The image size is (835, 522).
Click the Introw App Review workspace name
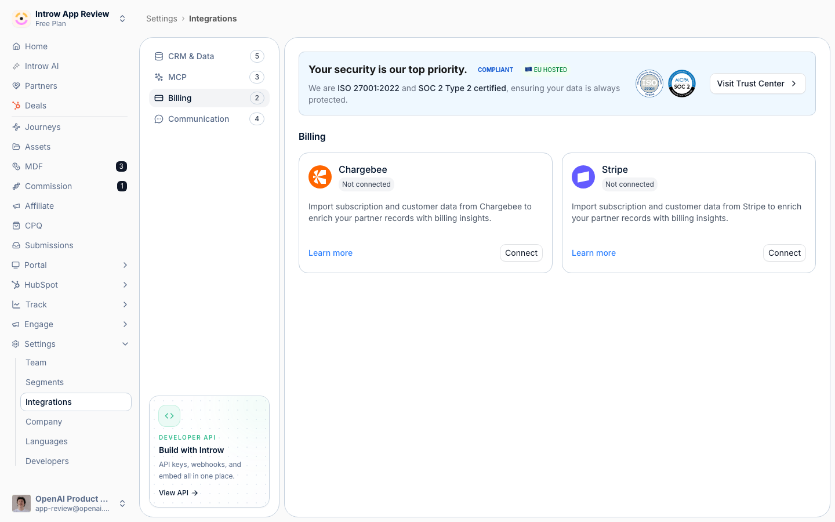72,14
